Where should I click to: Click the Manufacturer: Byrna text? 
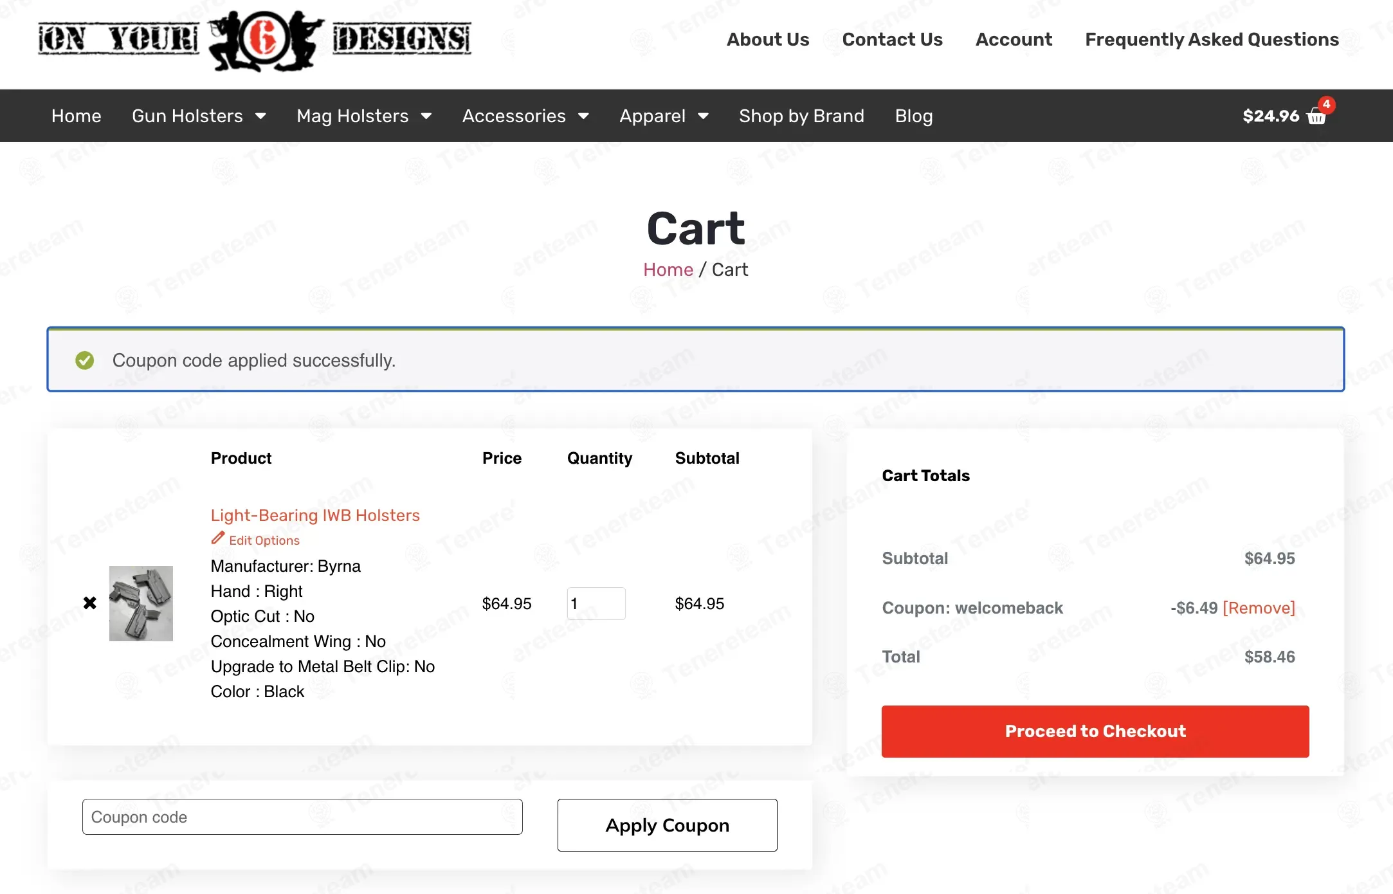click(x=286, y=566)
